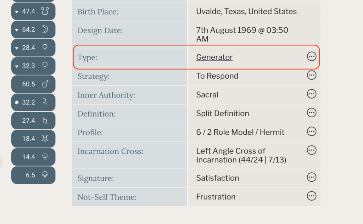Click the Neptune 14.4 gate pill

(x=33, y=157)
